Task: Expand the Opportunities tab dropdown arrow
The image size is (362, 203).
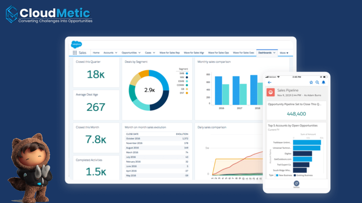Action: (139, 53)
